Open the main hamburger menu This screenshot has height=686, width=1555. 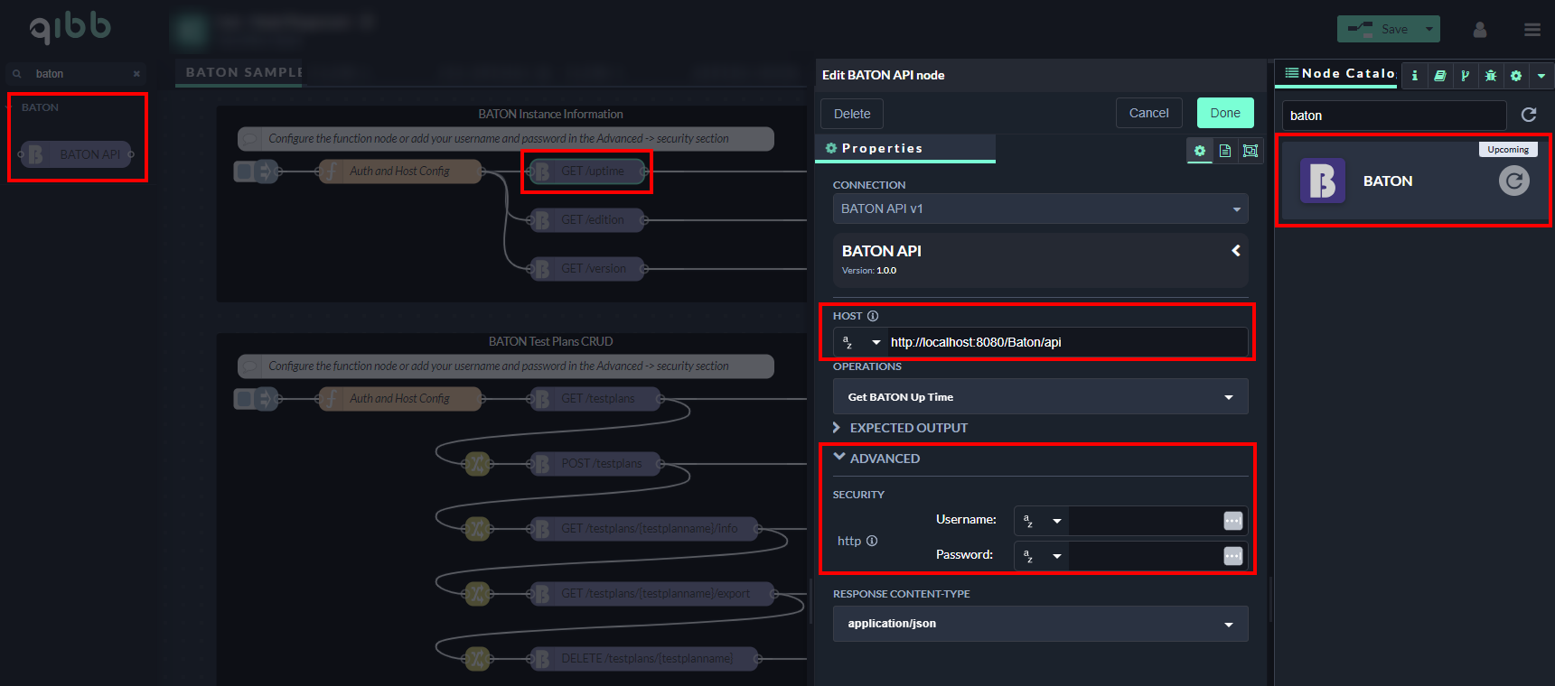pyautogui.click(x=1532, y=30)
